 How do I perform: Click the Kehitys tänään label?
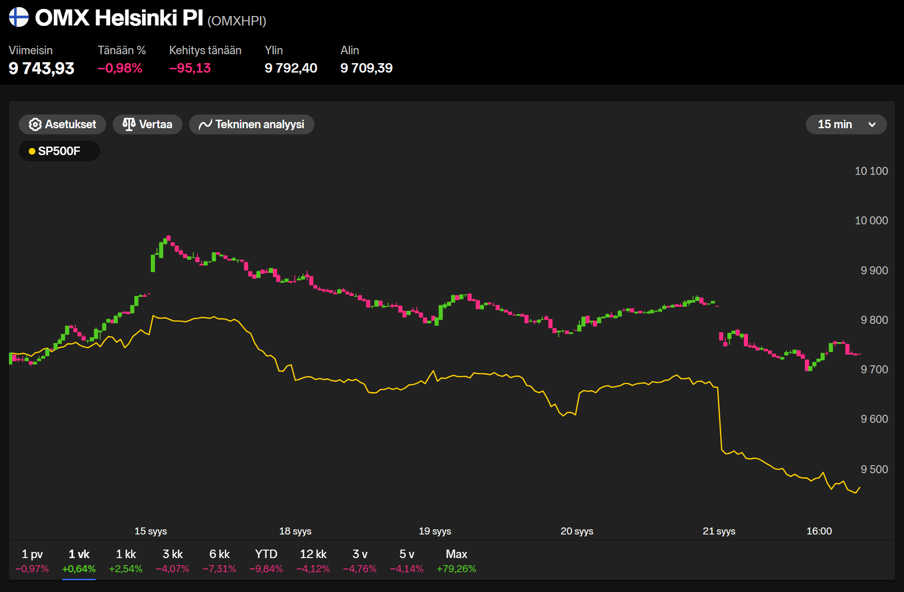coord(205,50)
